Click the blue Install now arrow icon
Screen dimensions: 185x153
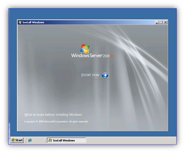coord(105,75)
